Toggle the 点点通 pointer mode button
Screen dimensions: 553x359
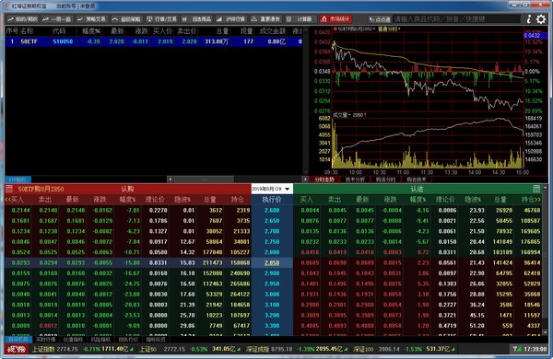tap(380, 19)
